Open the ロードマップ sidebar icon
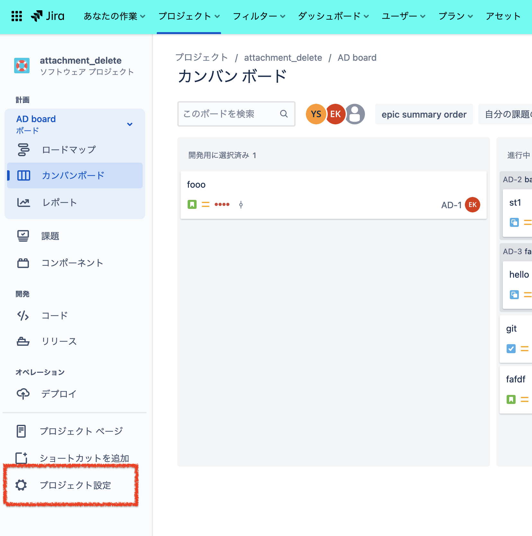Viewport: 532px width, 536px height. (23, 149)
